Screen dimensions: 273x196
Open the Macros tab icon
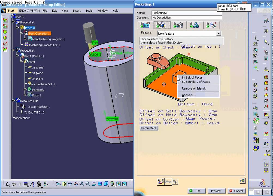[211, 25]
